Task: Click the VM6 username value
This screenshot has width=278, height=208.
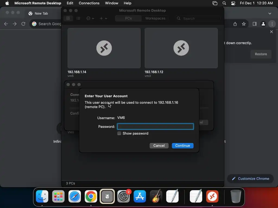Action: click(x=121, y=118)
